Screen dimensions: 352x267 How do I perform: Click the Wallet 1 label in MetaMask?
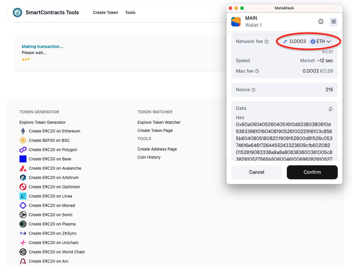[x=253, y=25]
